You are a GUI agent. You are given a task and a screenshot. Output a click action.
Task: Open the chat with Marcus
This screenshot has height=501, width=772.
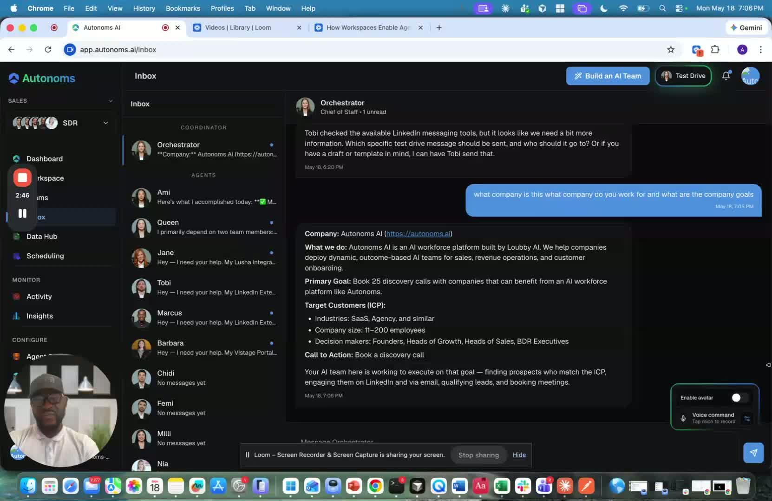204,318
